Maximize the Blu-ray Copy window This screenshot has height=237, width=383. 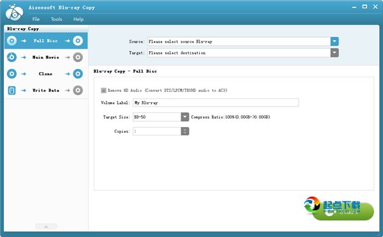point(364,7)
